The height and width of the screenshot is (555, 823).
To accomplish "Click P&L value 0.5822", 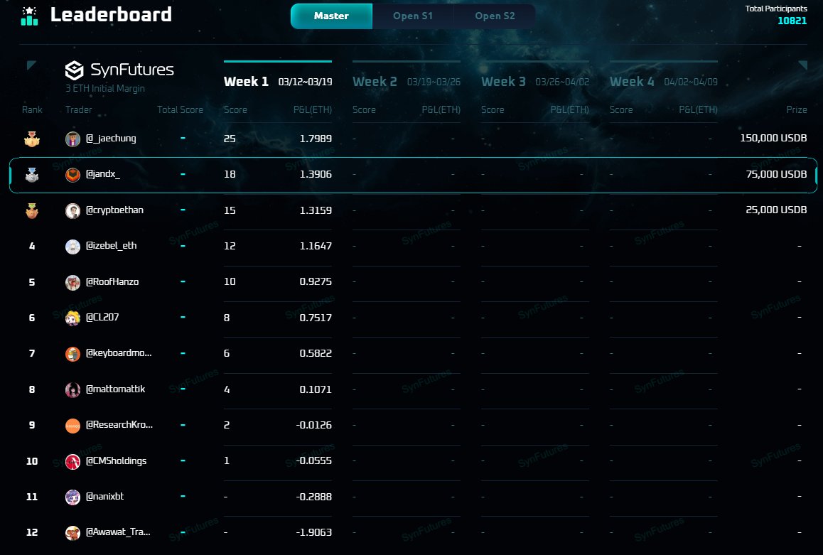I will pyautogui.click(x=316, y=354).
